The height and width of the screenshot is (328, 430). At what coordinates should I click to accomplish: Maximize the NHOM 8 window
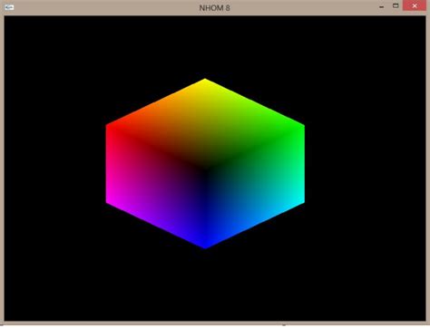tap(396, 5)
